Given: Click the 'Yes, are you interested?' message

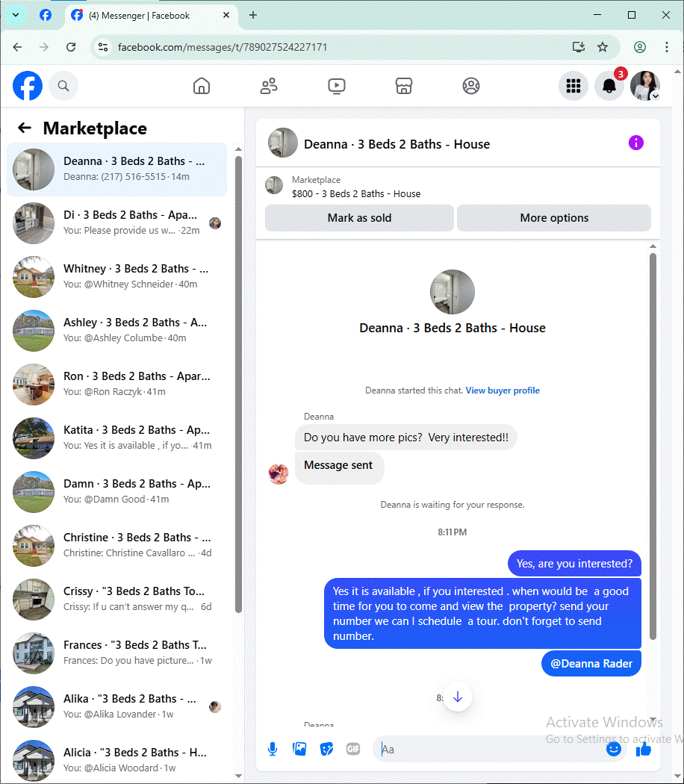Looking at the screenshot, I should (574, 564).
